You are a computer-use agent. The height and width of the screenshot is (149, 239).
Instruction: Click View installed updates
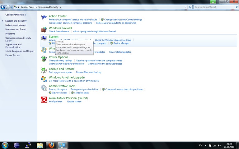pyautogui.click(x=120, y=52)
